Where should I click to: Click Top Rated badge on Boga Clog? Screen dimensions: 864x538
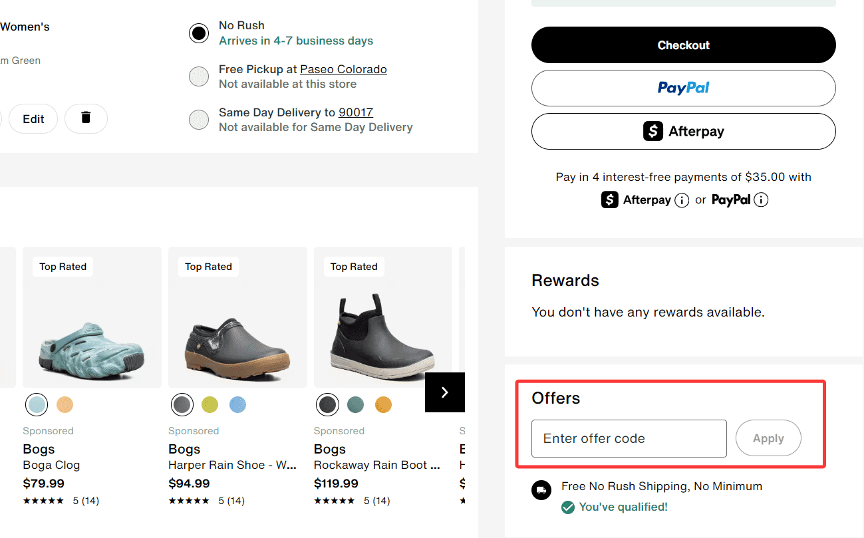tap(63, 267)
